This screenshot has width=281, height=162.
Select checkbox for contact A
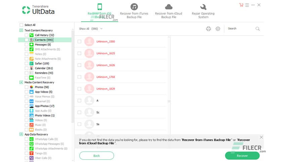[x=79, y=101]
